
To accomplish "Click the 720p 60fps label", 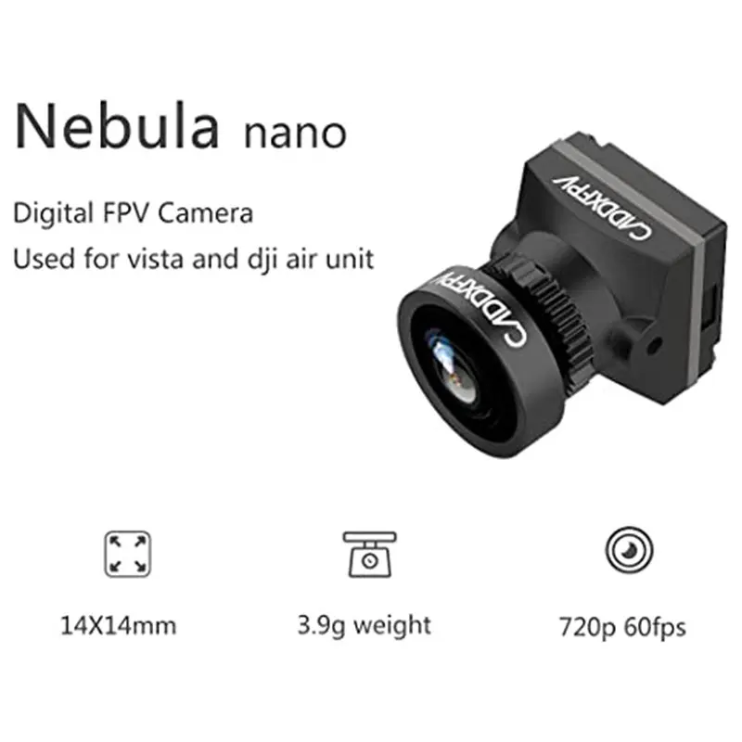I will pyautogui.click(x=622, y=628).
